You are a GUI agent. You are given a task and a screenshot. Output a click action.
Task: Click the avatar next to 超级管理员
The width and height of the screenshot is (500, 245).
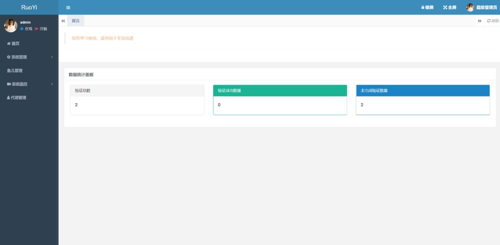tap(470, 7)
